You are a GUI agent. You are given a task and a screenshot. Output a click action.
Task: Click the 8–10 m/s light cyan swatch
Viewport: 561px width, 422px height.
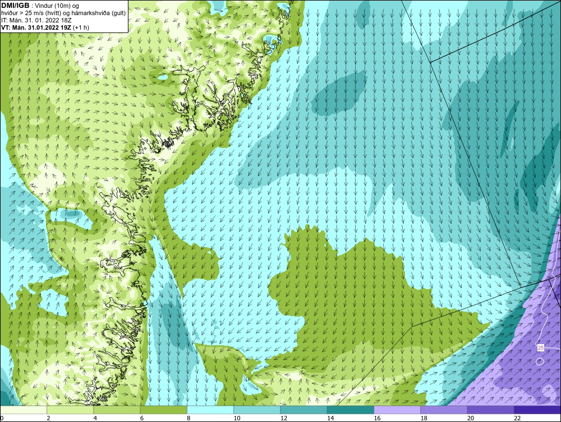pyautogui.click(x=210, y=410)
